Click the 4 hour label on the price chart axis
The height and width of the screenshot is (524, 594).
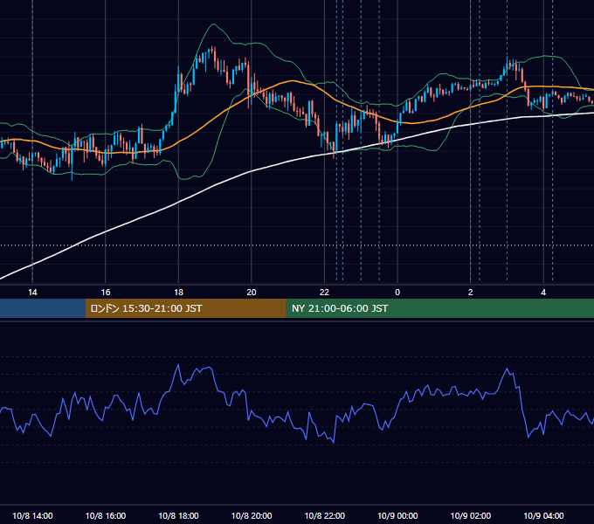click(543, 293)
